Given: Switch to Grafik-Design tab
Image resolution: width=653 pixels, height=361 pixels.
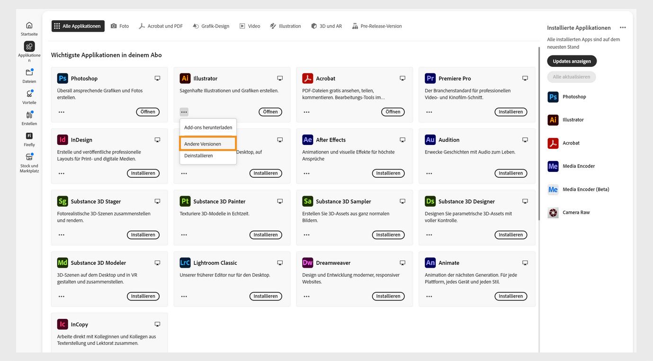Looking at the screenshot, I should pyautogui.click(x=211, y=26).
